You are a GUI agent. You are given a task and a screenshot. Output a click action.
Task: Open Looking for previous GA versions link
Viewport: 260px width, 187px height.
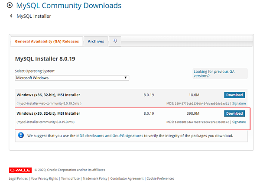[214, 74]
